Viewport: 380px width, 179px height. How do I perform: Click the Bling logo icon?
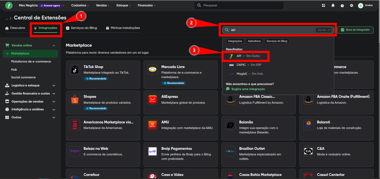pyautogui.click(x=9, y=5)
